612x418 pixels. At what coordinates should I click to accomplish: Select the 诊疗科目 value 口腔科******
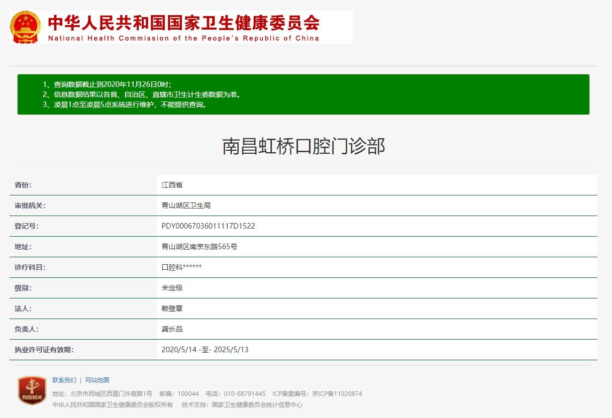click(x=181, y=267)
